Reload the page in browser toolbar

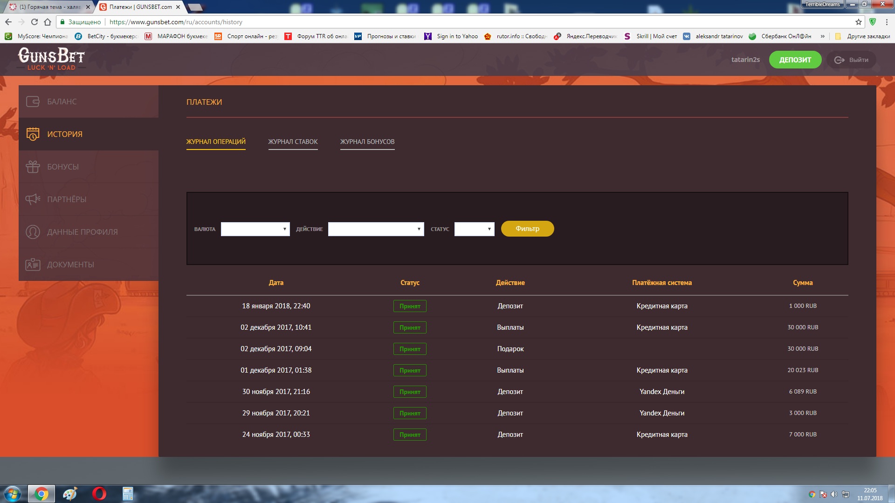pos(34,22)
